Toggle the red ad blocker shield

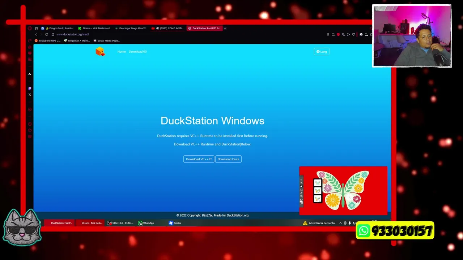[x=338, y=35]
